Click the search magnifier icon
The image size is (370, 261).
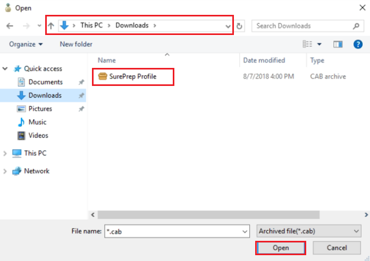pos(356,26)
